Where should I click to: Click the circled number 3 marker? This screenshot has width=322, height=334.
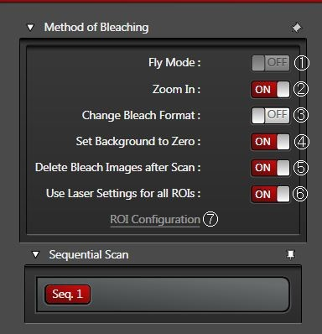pos(301,115)
